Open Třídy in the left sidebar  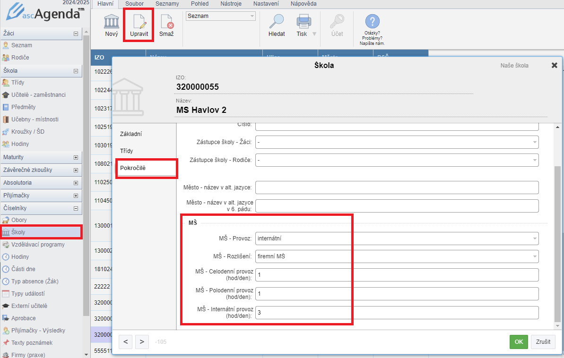17,83
